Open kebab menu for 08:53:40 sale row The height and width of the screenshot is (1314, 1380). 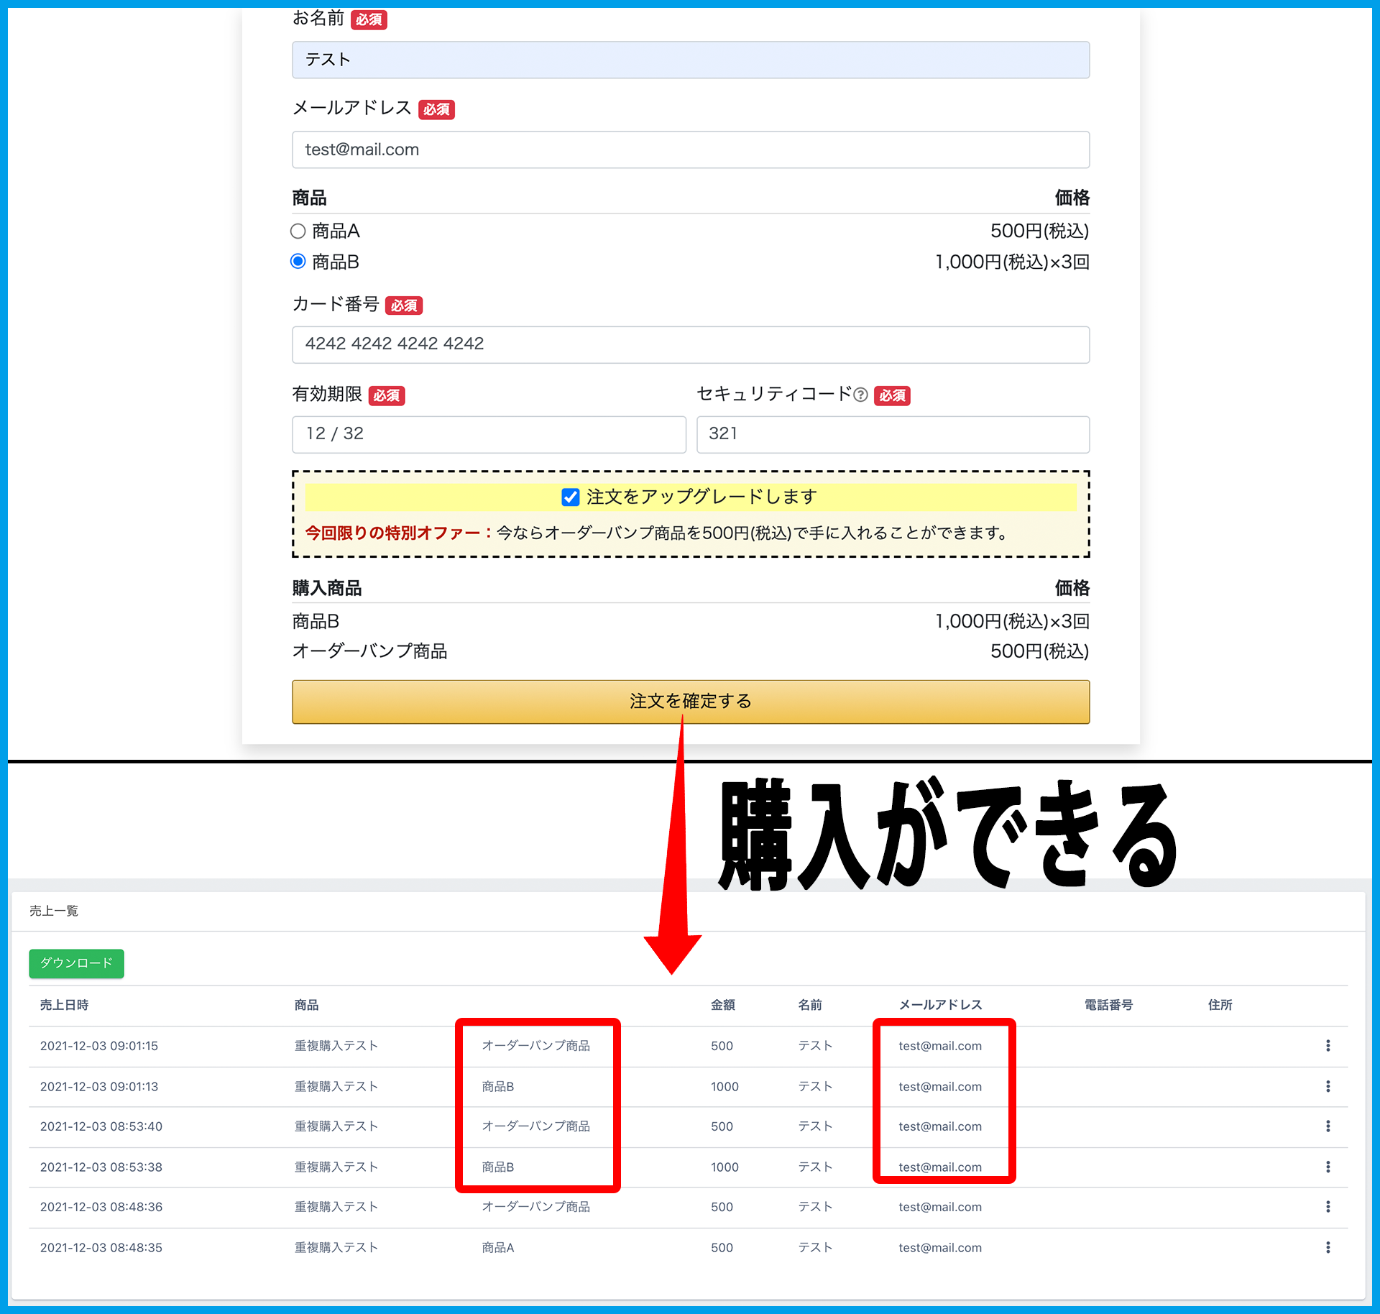1328,1126
